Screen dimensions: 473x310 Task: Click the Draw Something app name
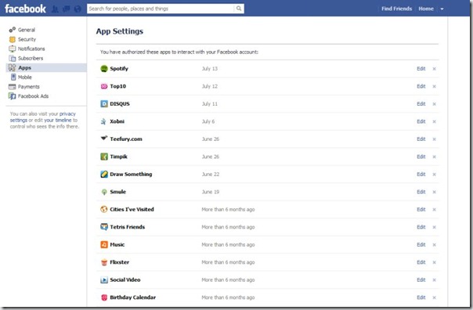click(131, 174)
